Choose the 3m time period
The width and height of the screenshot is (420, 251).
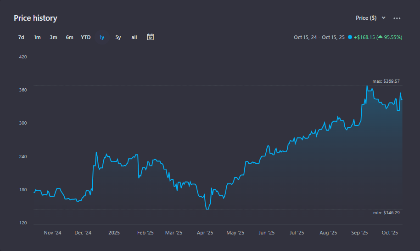(53, 37)
